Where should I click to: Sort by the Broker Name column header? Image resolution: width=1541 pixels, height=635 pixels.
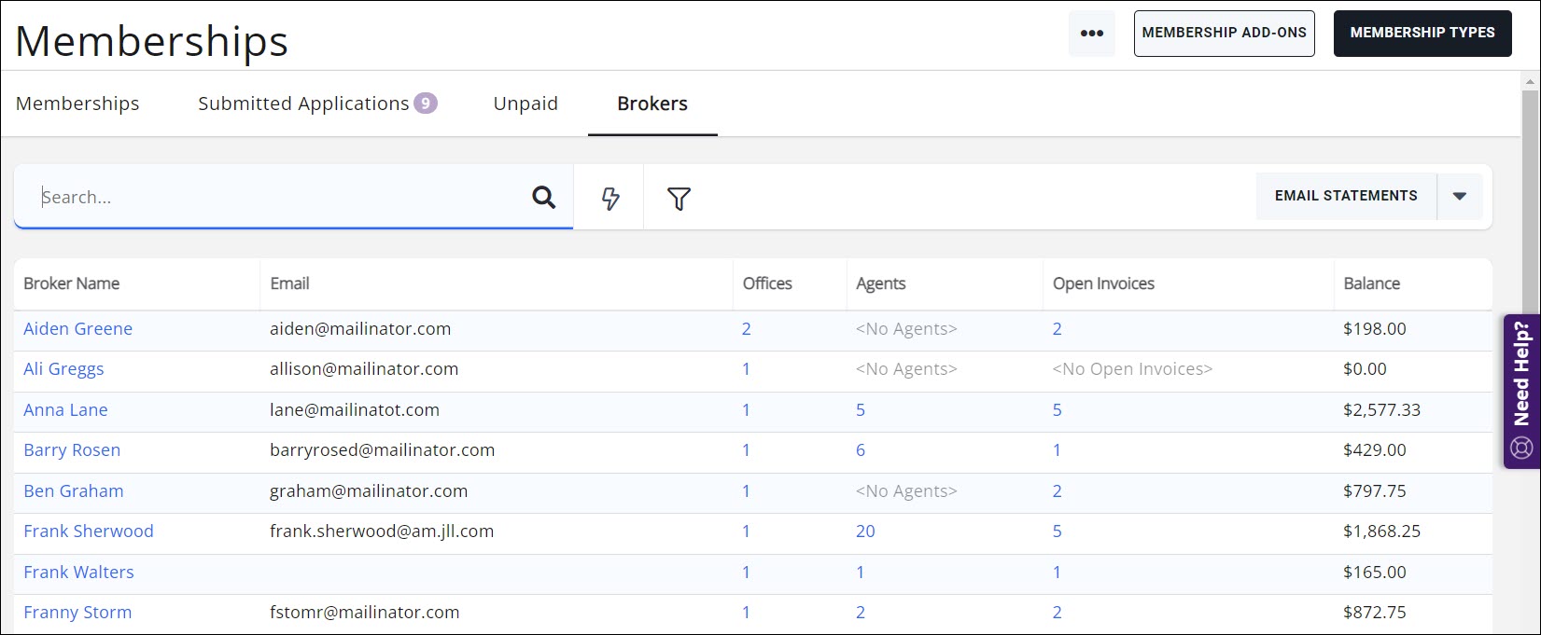(72, 283)
